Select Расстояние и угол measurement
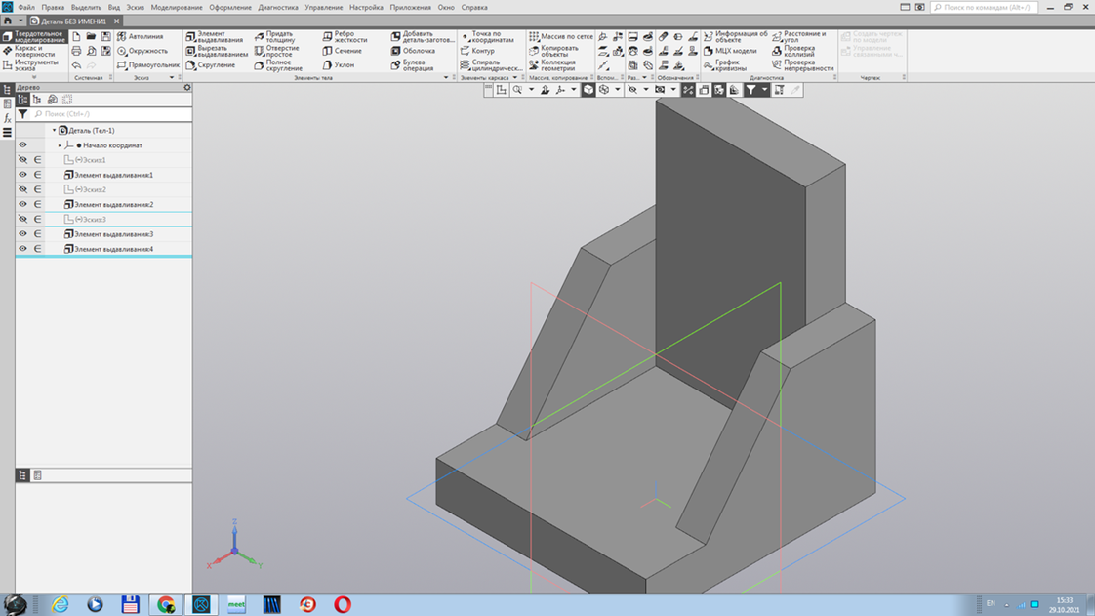Image resolution: width=1095 pixels, height=616 pixels. [799, 36]
